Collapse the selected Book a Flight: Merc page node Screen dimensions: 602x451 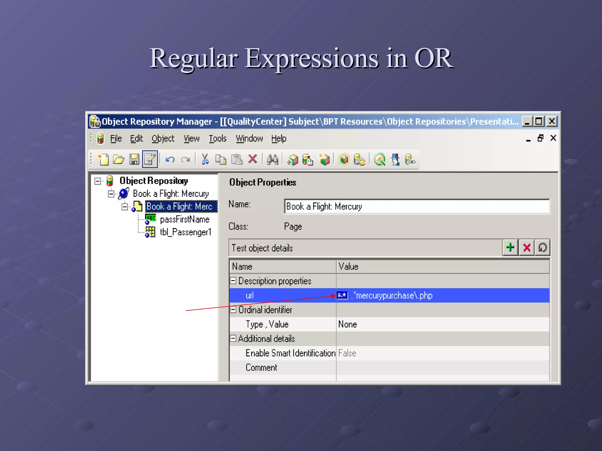pos(125,207)
